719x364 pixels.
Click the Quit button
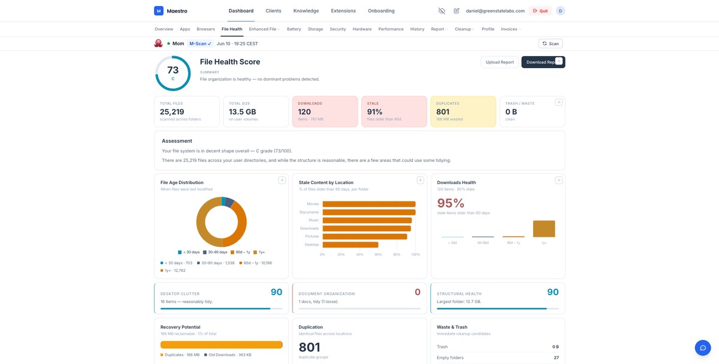point(540,11)
